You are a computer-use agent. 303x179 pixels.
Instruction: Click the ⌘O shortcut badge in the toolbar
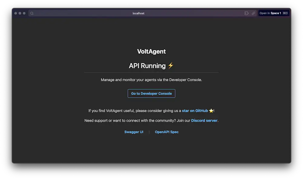point(285,13)
